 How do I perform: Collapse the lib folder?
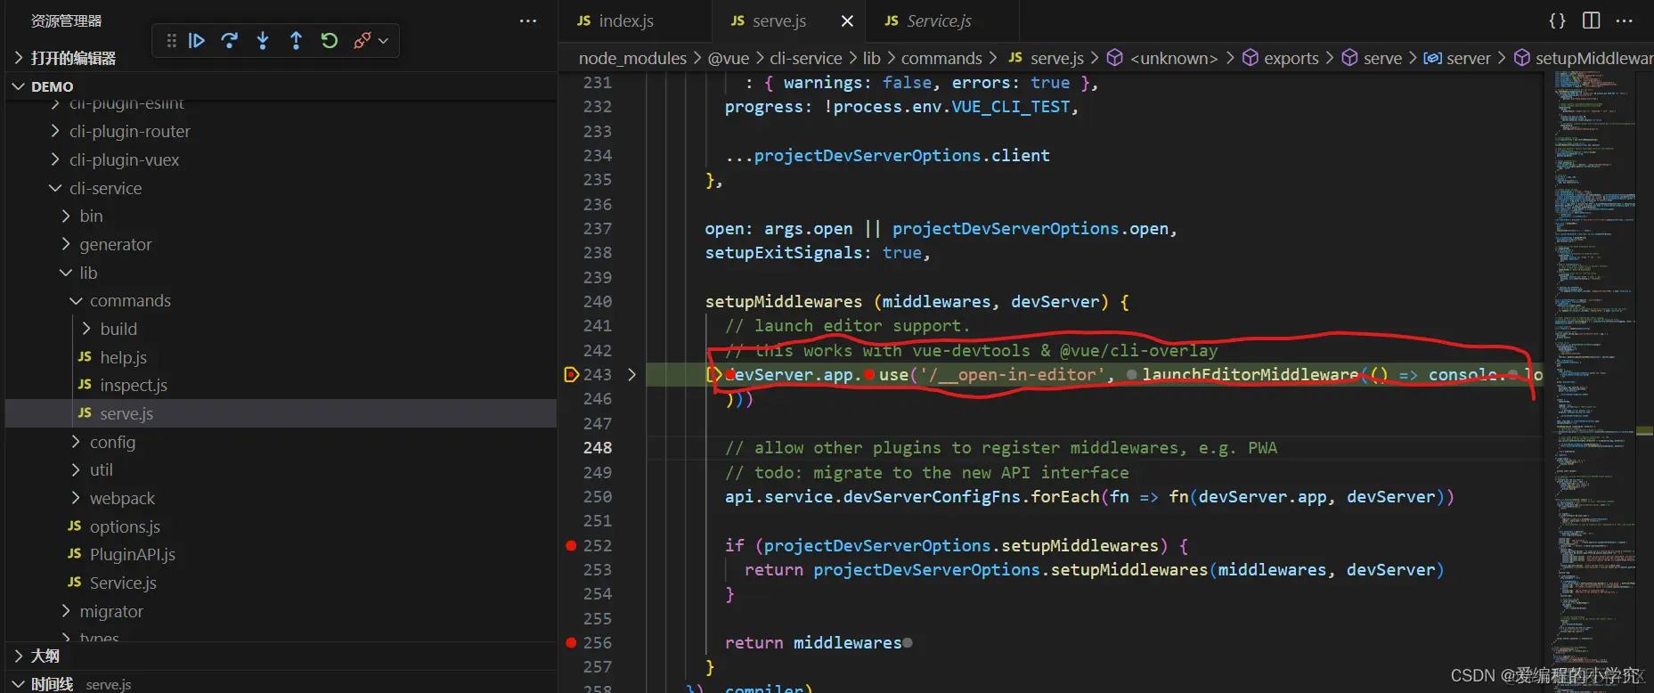(x=88, y=273)
